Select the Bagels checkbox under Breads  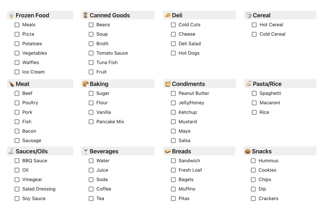coord(173,180)
